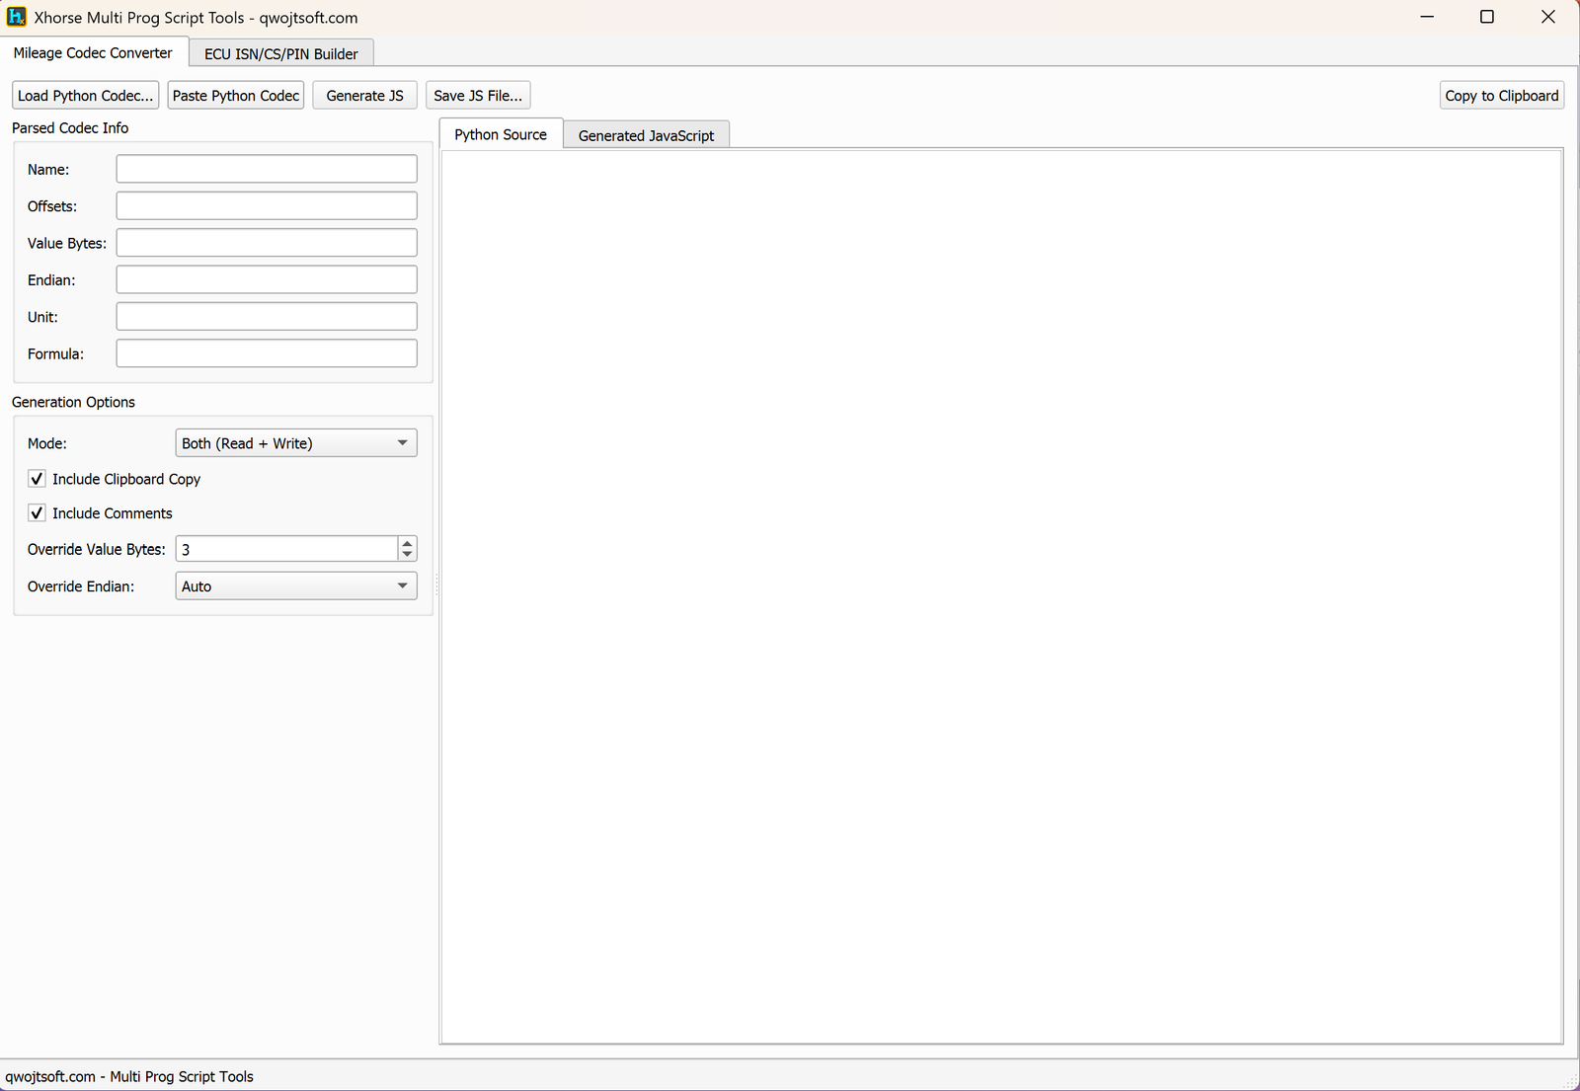Image resolution: width=1580 pixels, height=1091 pixels.
Task: Click the Generate JS button
Action: 365,96
